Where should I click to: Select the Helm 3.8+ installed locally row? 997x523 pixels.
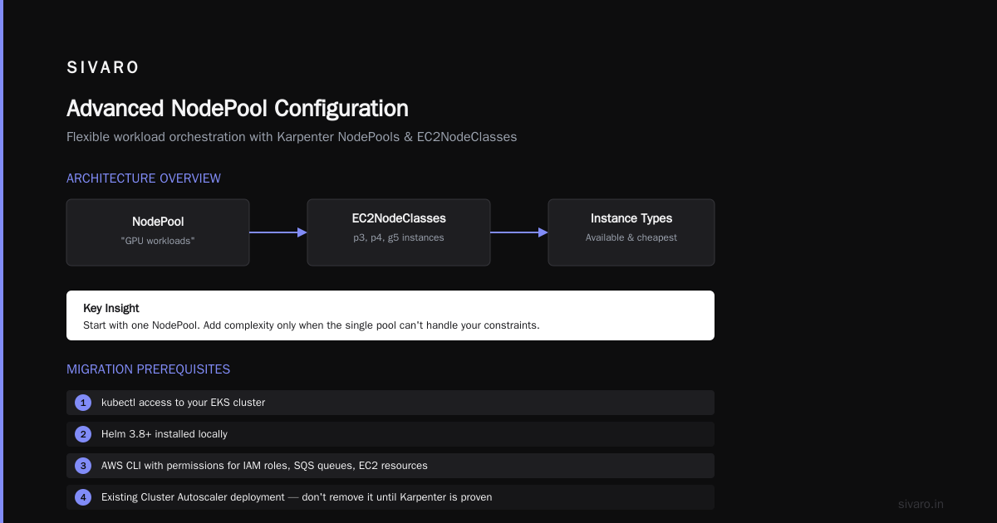tap(390, 434)
